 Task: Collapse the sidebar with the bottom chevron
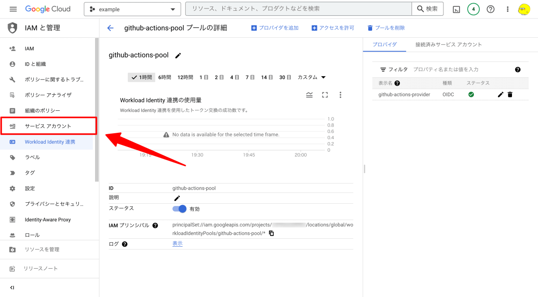[12, 288]
